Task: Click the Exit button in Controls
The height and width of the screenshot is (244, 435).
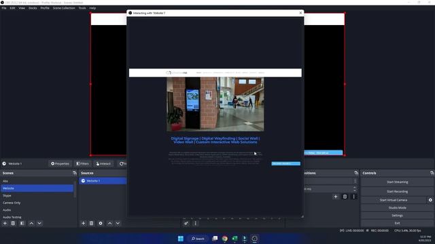Action: click(397, 223)
